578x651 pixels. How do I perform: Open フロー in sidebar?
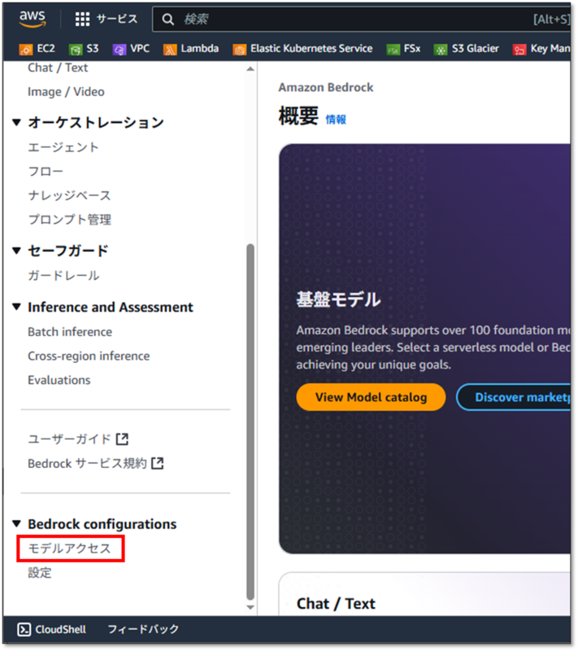pyautogui.click(x=46, y=172)
